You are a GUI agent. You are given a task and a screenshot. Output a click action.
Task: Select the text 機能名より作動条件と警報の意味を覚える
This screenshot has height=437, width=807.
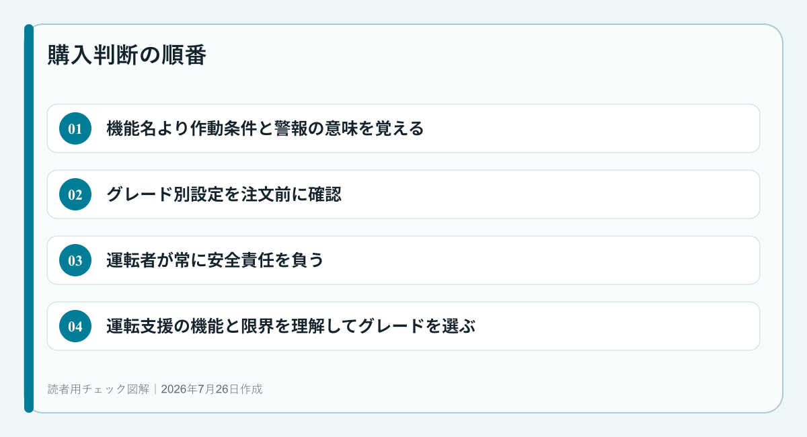[265, 128]
